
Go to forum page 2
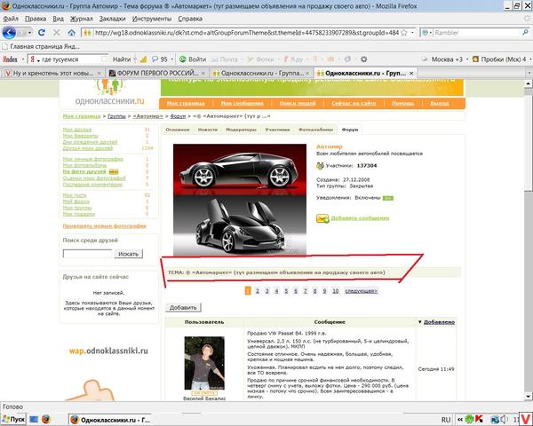258,291
